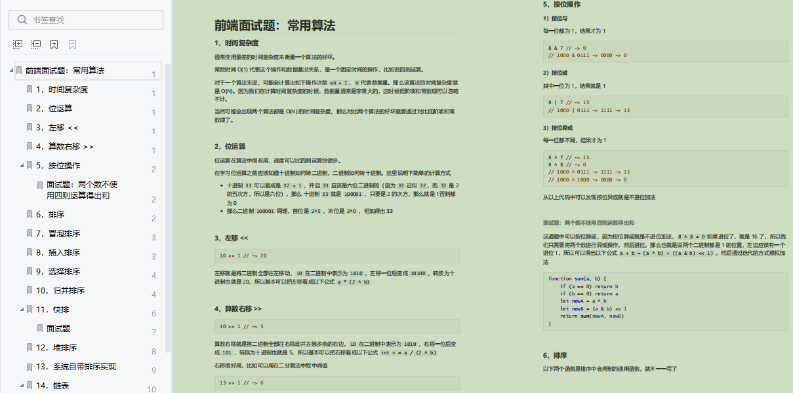Click the function sum(a, b) code line
793x393 pixels.
(x=578, y=279)
